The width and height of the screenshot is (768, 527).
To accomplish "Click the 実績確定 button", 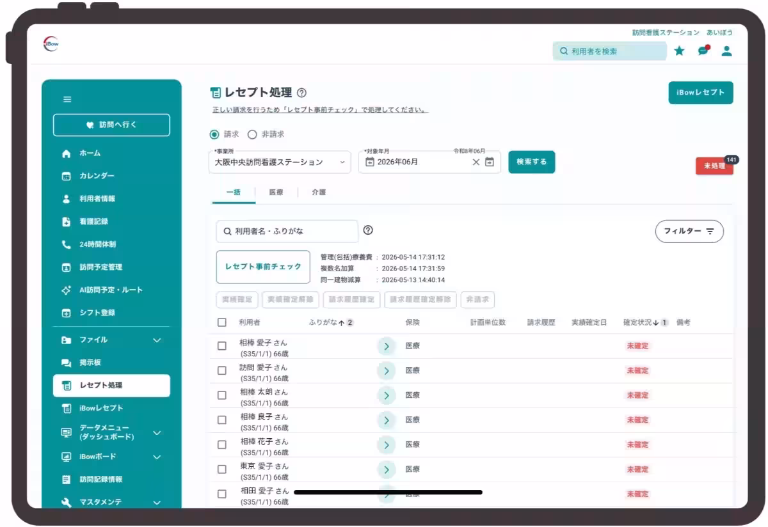I will pos(237,299).
